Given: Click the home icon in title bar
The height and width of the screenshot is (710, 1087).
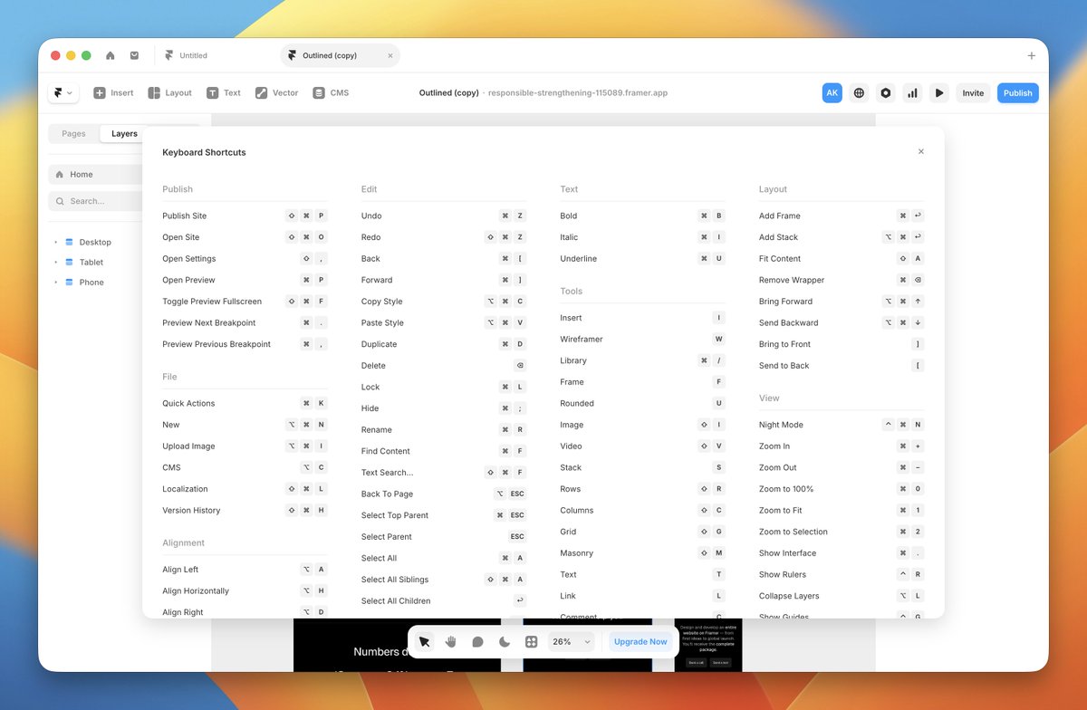Looking at the screenshot, I should (111, 55).
